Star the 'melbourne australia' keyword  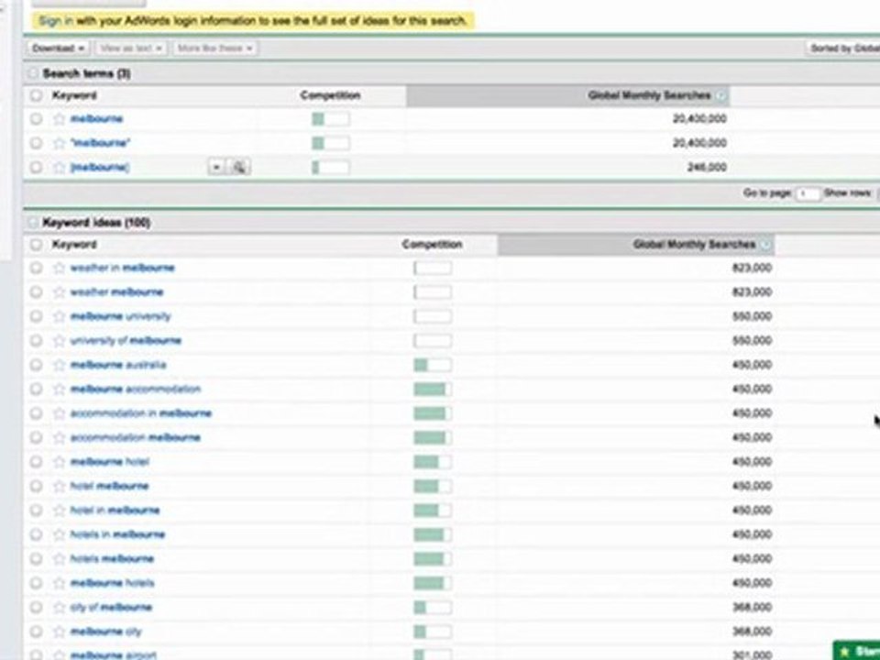click(x=59, y=365)
